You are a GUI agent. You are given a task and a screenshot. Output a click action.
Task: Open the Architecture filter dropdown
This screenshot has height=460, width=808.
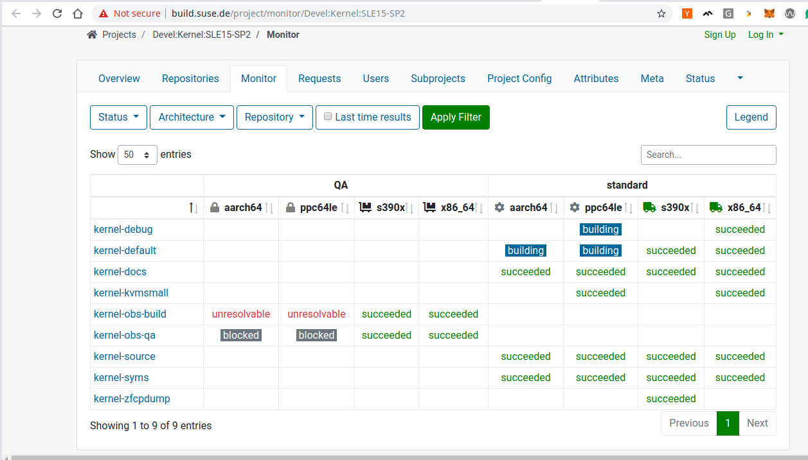click(192, 117)
